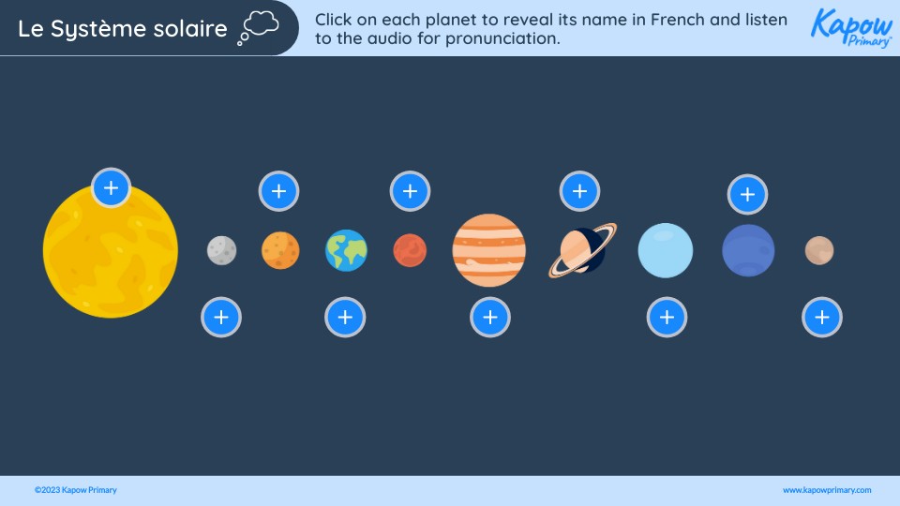Click the yellow Sun image

[110, 253]
